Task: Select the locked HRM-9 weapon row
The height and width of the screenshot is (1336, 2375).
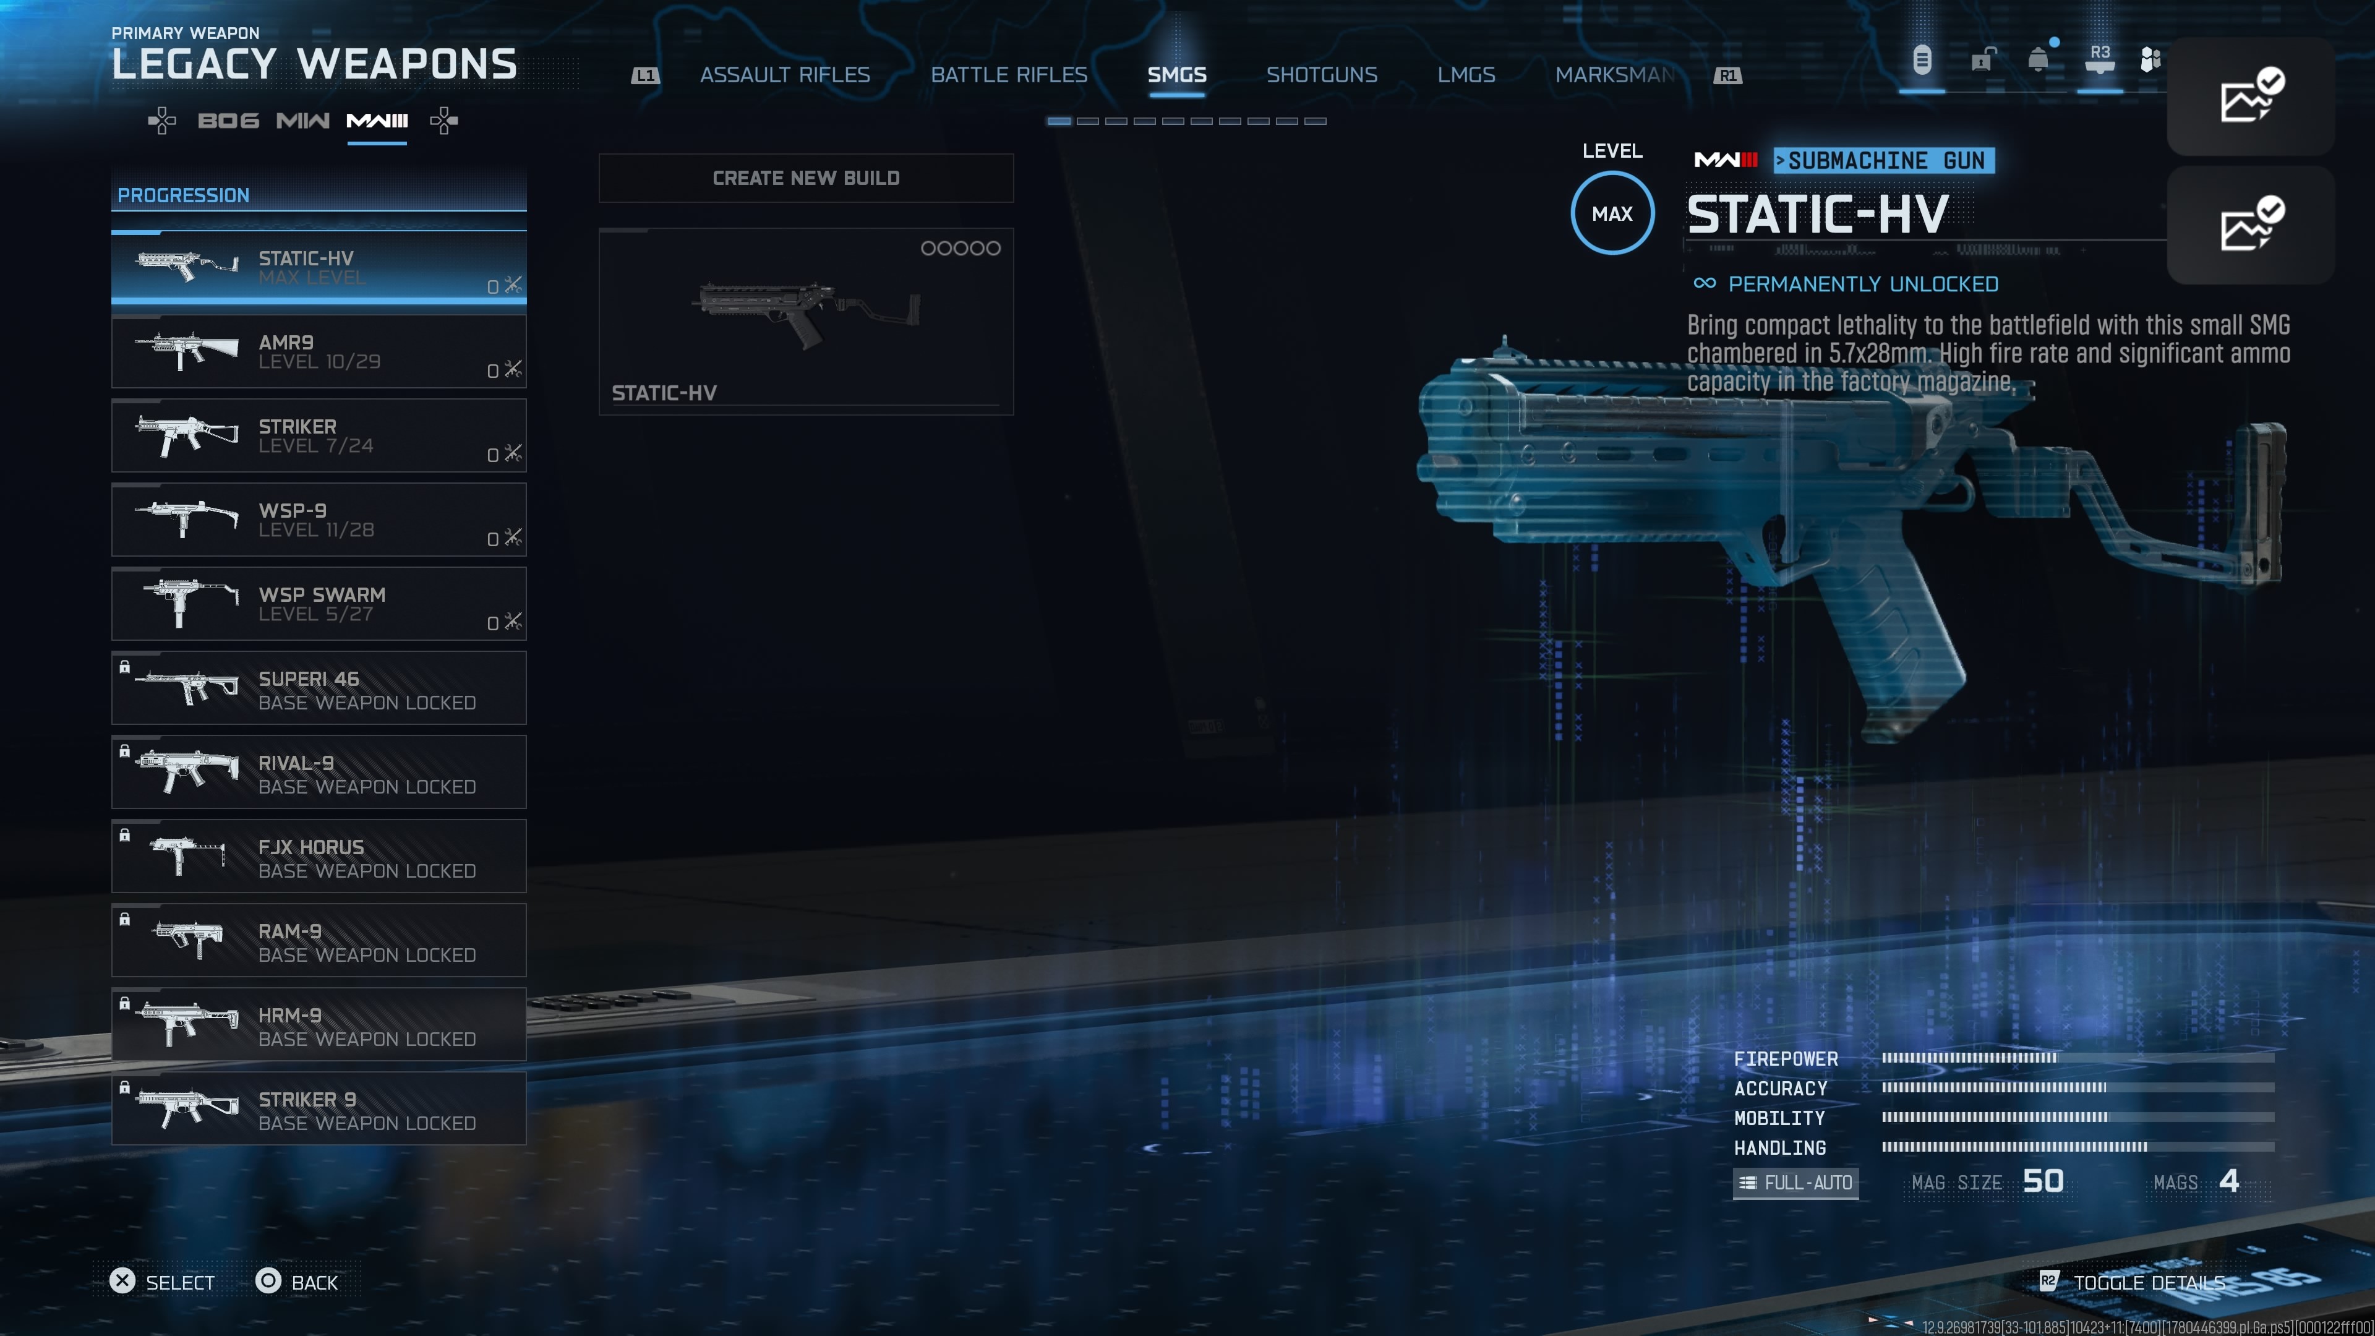Action: (x=319, y=1026)
